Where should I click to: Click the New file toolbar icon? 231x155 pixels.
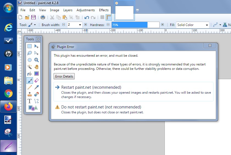pyautogui.click(x=21, y=17)
